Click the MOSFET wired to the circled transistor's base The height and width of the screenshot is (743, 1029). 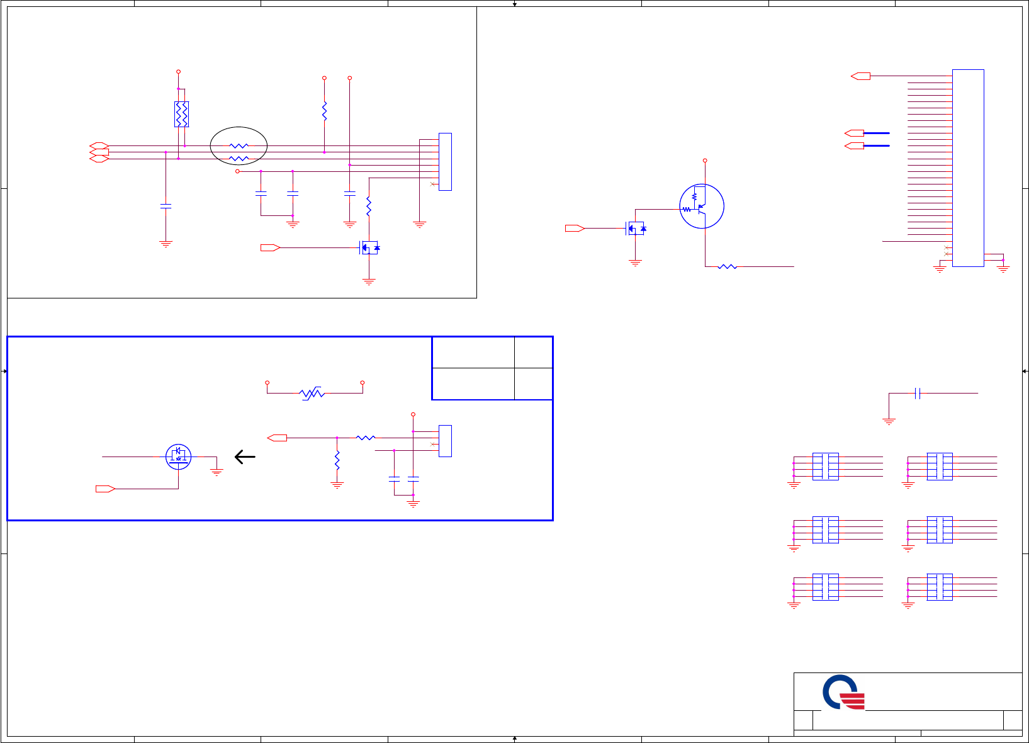636,229
